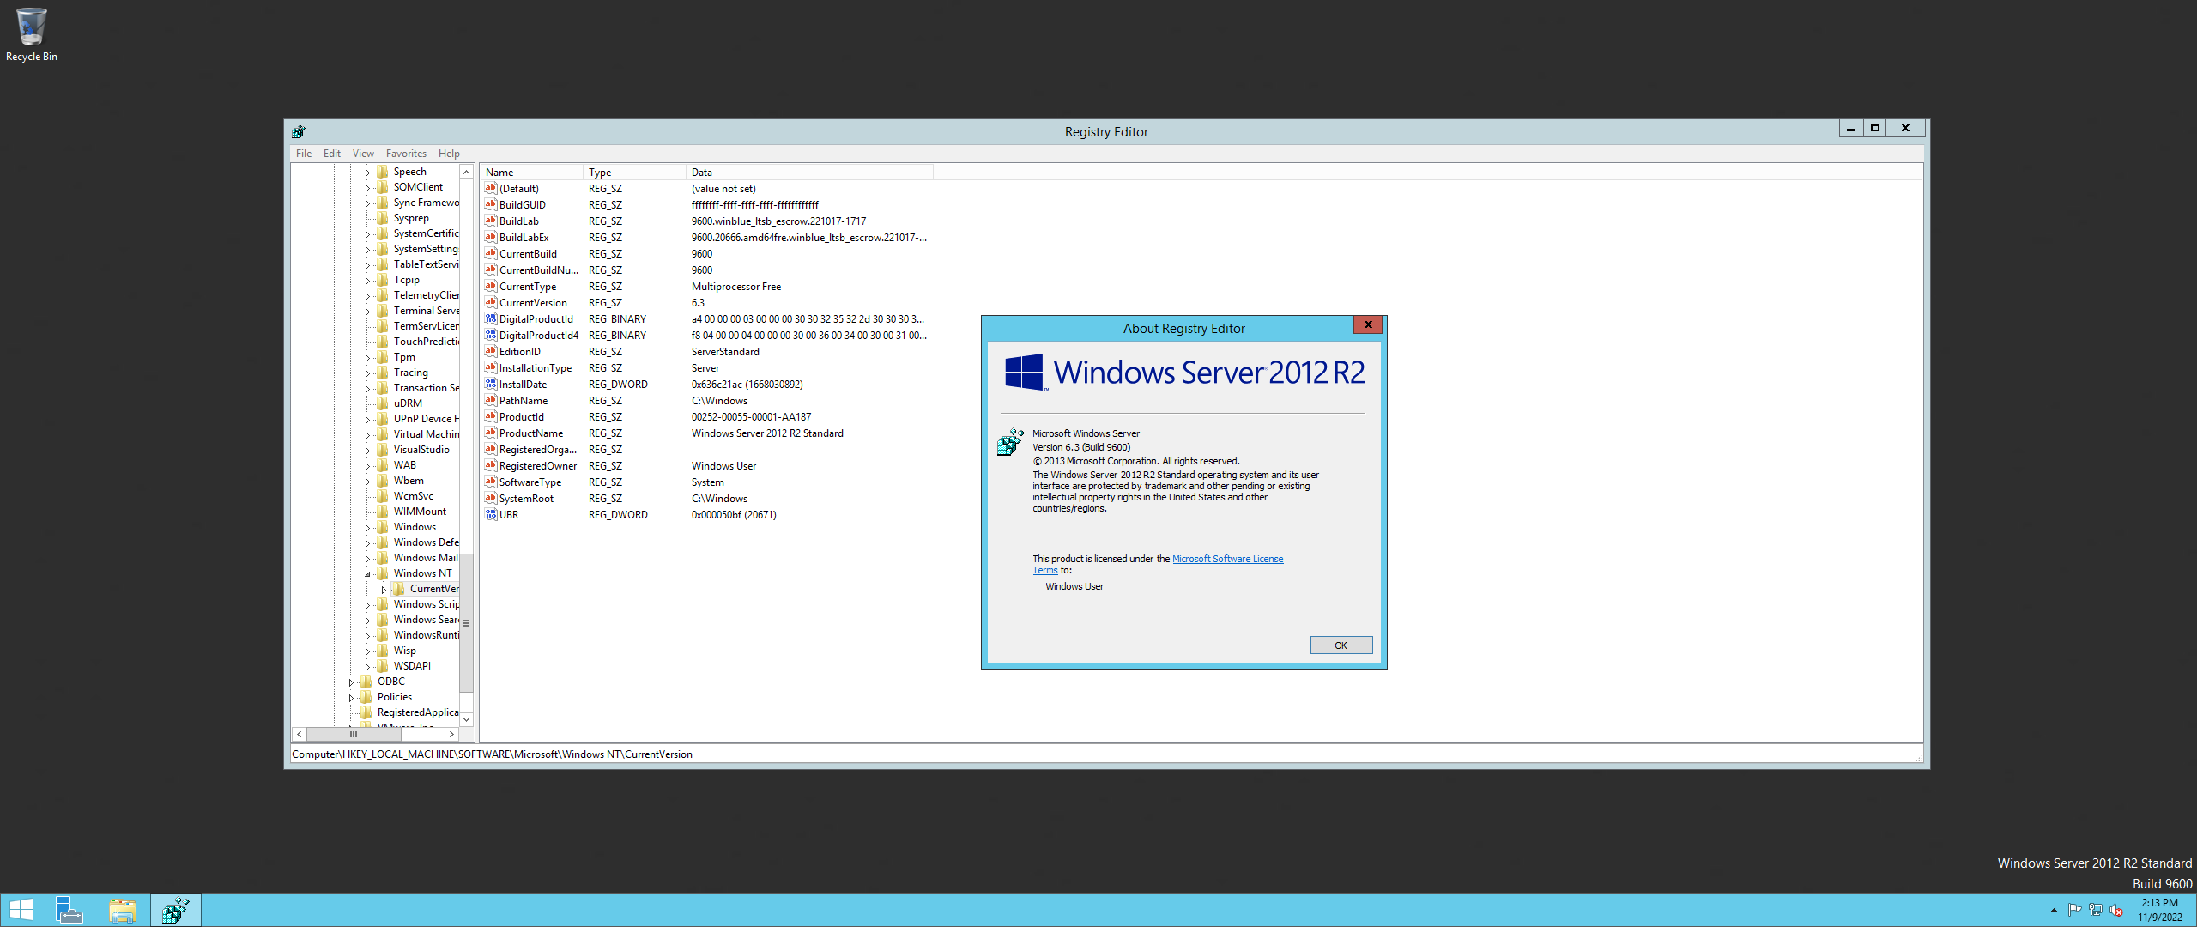Click the Registry Editor title bar icon

[299, 131]
